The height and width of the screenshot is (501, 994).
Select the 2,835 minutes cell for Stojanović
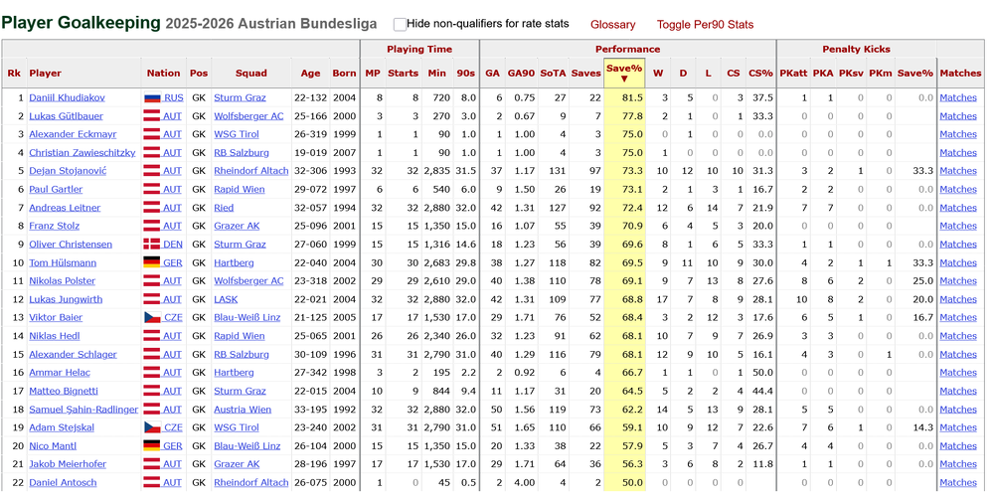[436, 171]
